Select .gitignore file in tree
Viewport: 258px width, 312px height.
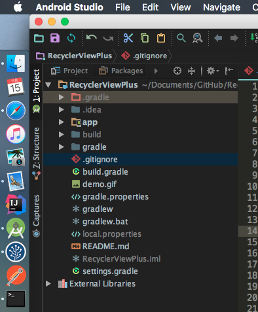140,160
